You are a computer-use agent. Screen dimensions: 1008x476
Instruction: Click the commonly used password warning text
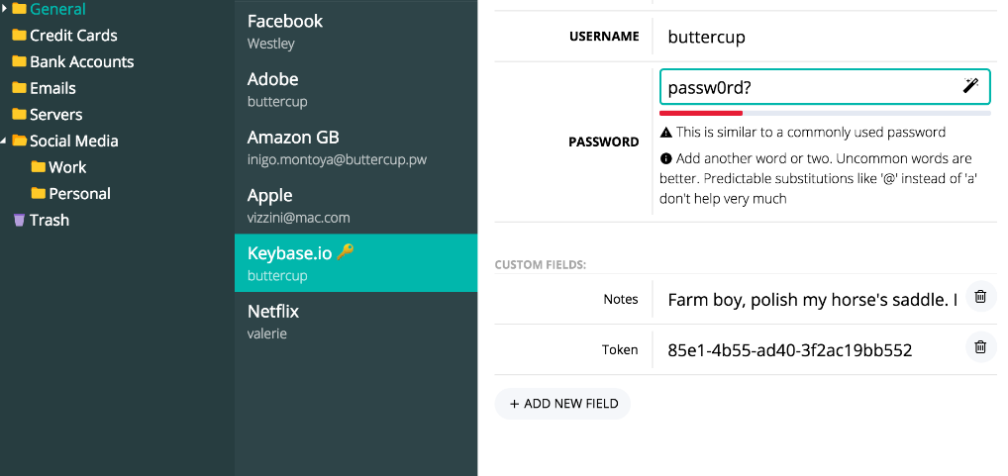(x=811, y=133)
